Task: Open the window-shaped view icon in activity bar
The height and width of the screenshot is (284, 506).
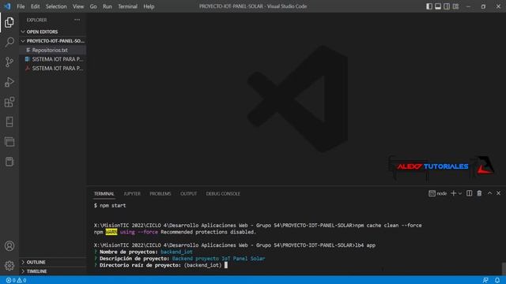Action: coord(9,142)
